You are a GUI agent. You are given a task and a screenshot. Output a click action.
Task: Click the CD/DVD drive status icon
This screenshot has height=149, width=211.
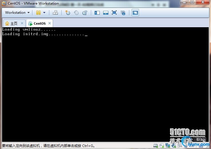tap(162, 146)
